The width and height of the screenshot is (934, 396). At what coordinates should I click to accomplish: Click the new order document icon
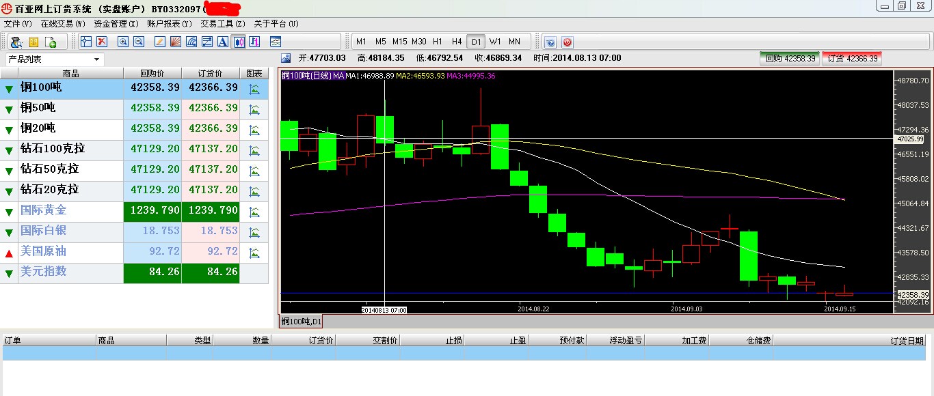[x=51, y=42]
